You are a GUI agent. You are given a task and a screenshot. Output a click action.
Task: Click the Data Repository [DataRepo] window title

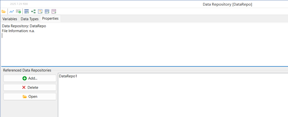(x=227, y=5)
